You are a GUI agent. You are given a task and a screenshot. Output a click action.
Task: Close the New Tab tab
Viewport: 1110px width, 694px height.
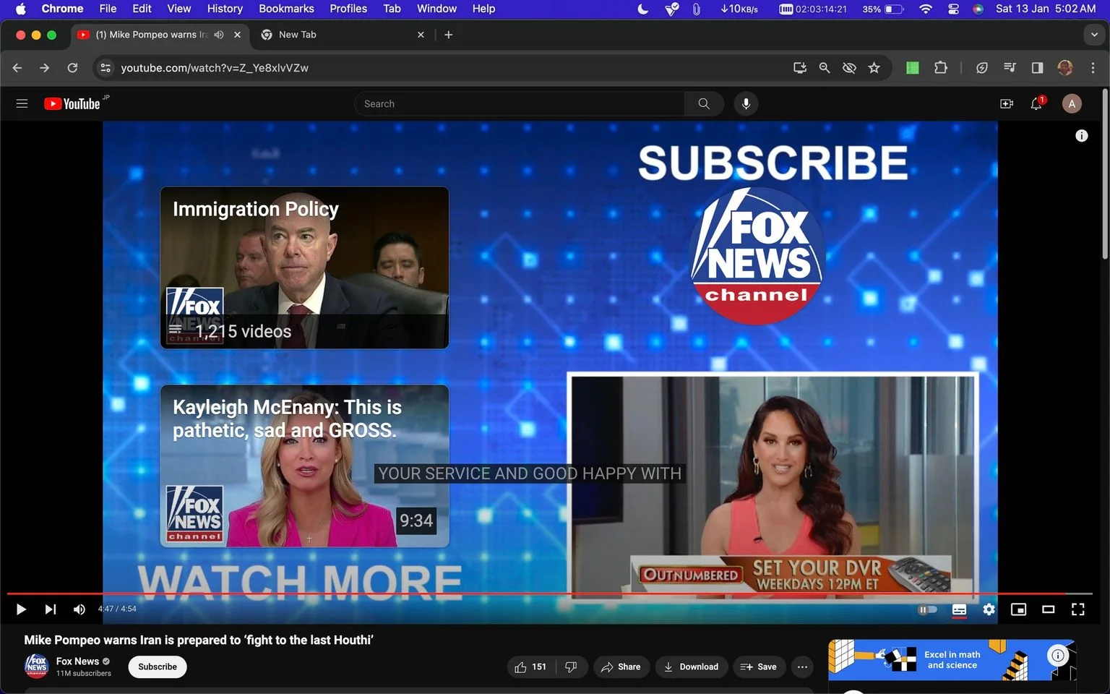click(421, 35)
